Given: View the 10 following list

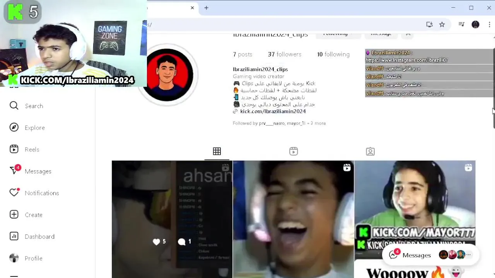Looking at the screenshot, I should [x=333, y=54].
